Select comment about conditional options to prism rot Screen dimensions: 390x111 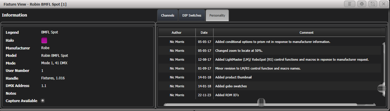pos(273,42)
